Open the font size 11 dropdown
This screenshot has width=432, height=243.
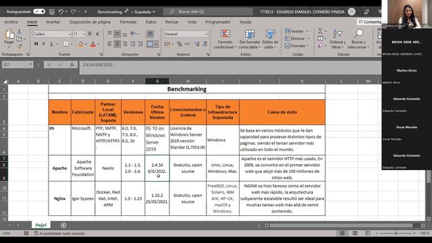click(84, 34)
